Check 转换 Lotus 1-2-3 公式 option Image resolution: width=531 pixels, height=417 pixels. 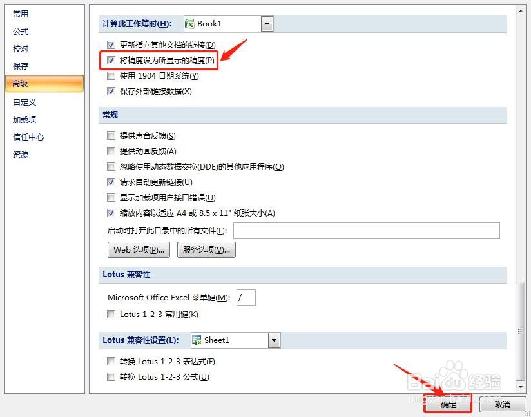coord(111,376)
